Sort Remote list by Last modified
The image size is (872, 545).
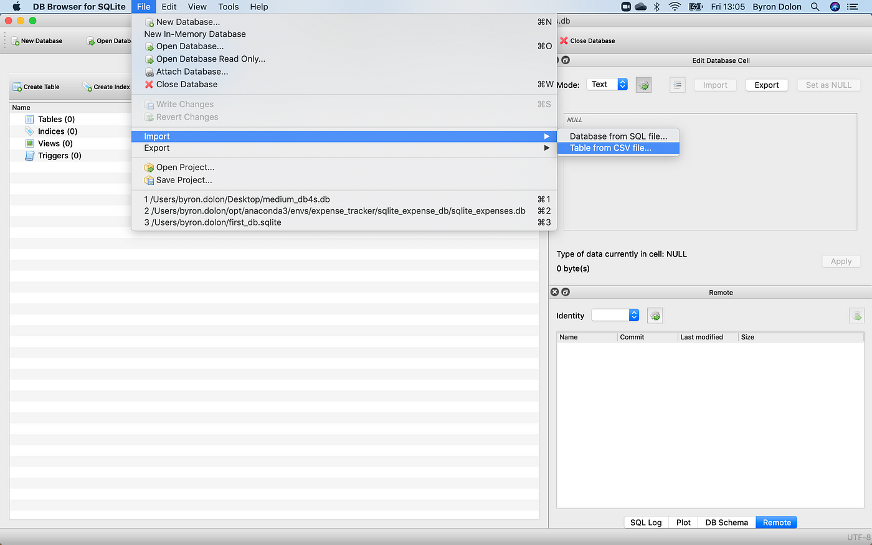tap(708, 337)
